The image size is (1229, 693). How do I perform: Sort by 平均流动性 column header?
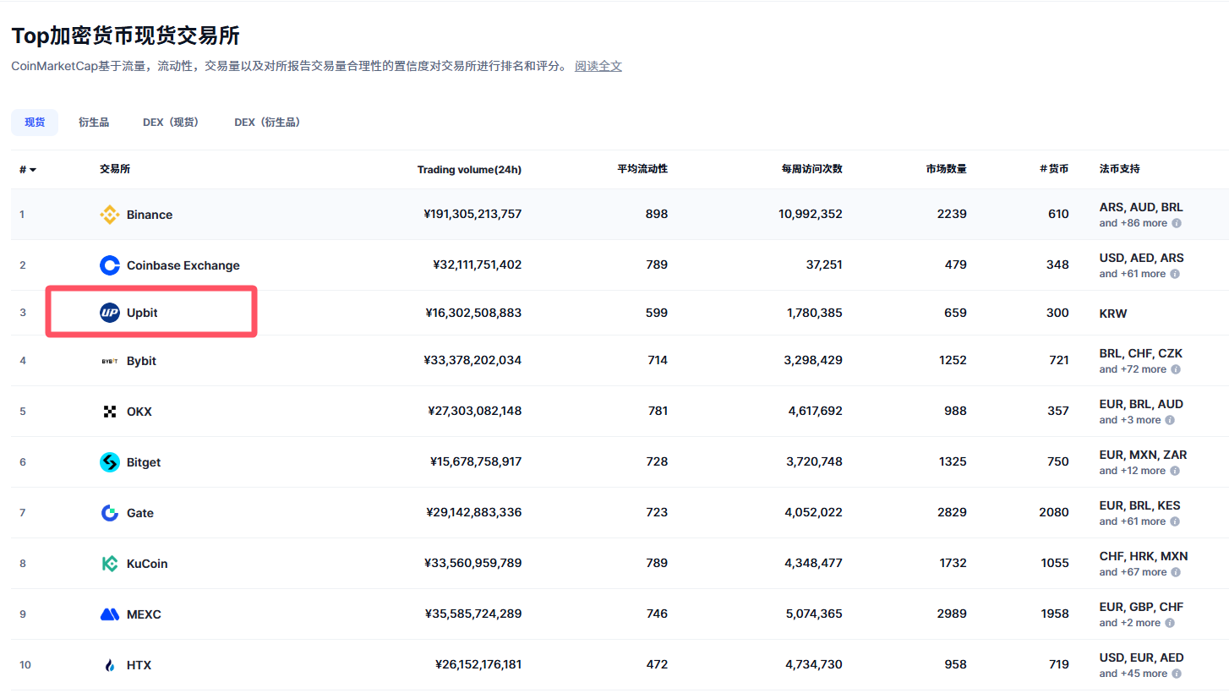coord(642,169)
